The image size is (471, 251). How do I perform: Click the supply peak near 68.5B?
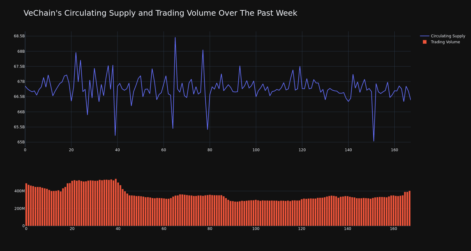(x=175, y=38)
